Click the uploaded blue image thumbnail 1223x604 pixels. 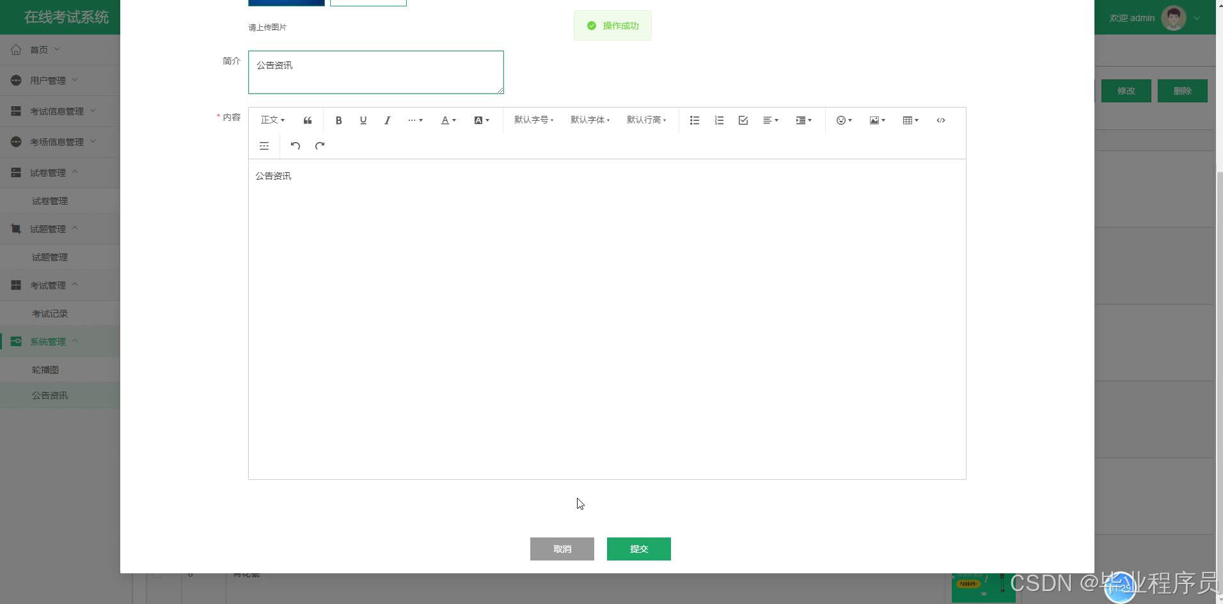[x=287, y=3]
